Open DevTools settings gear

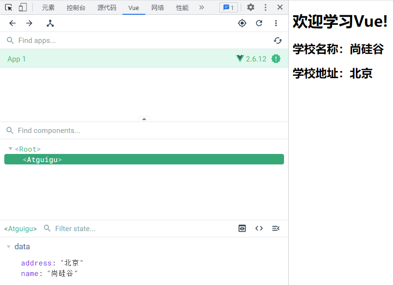point(250,7)
